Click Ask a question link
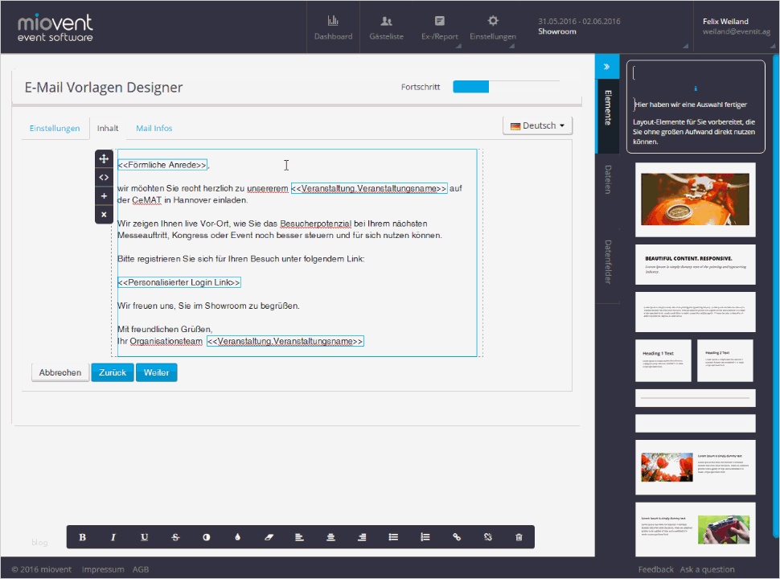The width and height of the screenshot is (780, 579). click(707, 569)
